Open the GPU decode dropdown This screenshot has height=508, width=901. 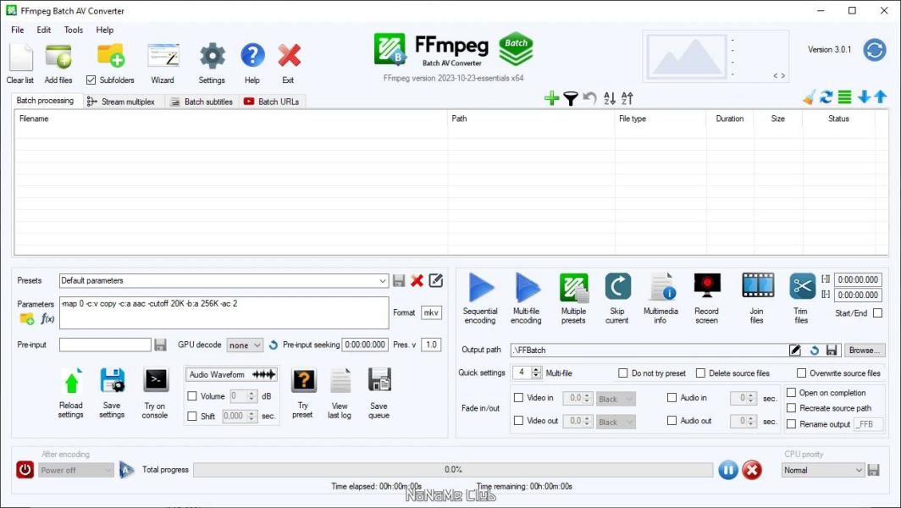[x=245, y=345]
